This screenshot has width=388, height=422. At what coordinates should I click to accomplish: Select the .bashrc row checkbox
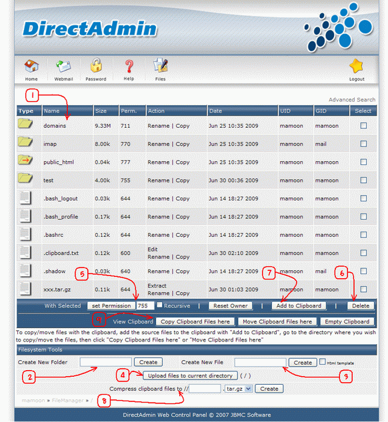click(363, 235)
